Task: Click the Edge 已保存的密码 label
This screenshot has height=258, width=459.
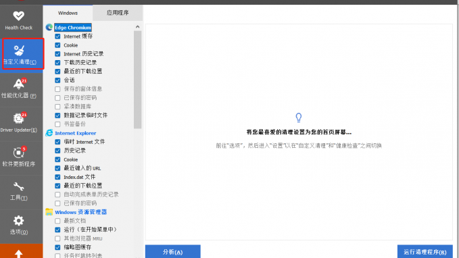Action: coord(80,98)
